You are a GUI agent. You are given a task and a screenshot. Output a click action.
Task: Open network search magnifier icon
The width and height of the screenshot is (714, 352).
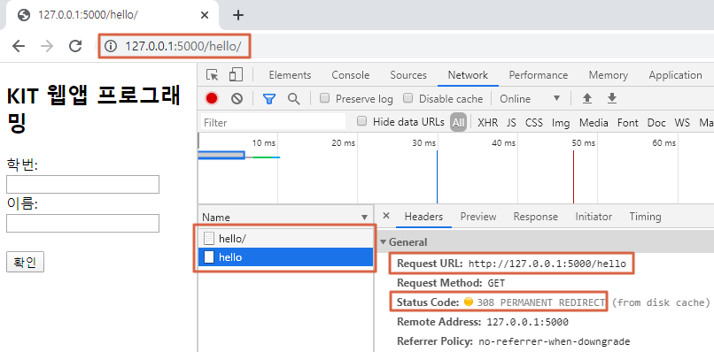pos(294,98)
